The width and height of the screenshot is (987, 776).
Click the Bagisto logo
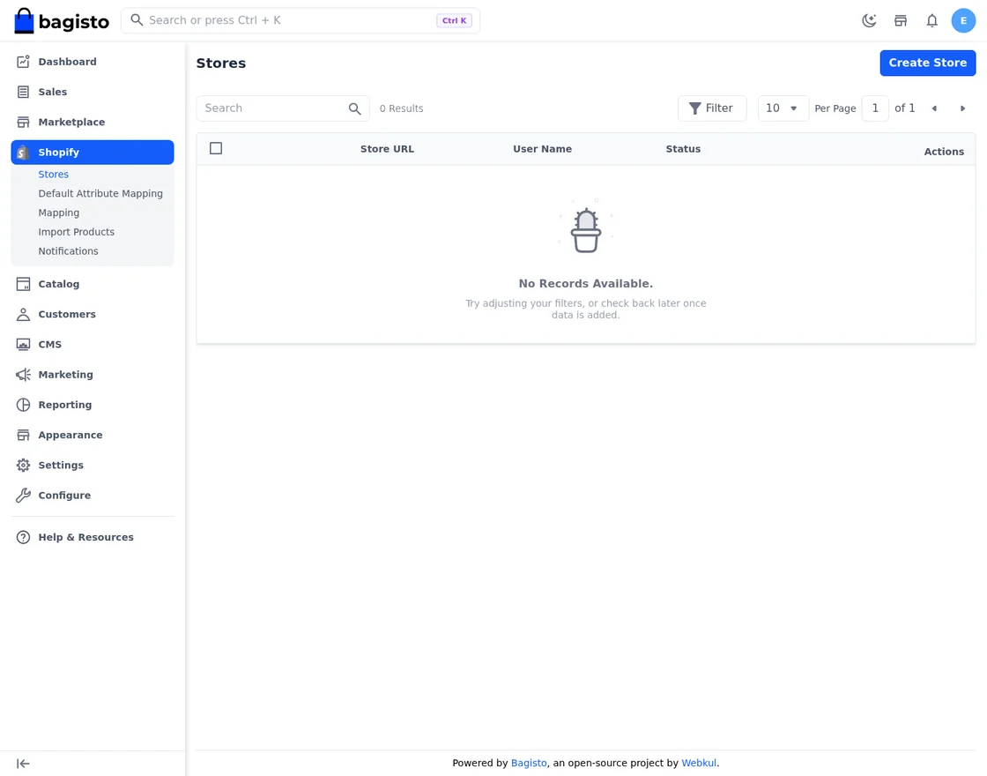tap(61, 21)
